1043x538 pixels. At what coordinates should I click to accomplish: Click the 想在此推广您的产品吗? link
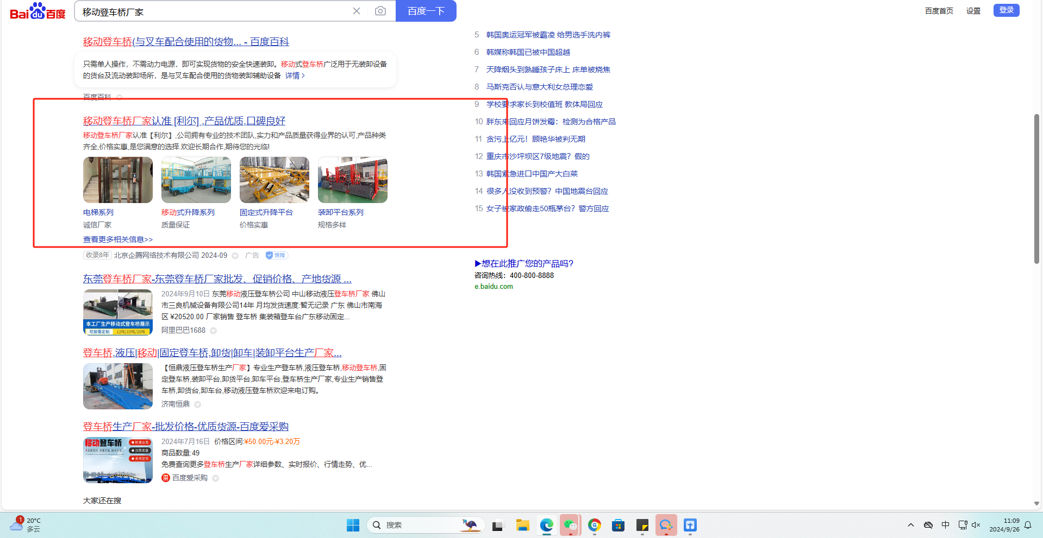click(524, 263)
